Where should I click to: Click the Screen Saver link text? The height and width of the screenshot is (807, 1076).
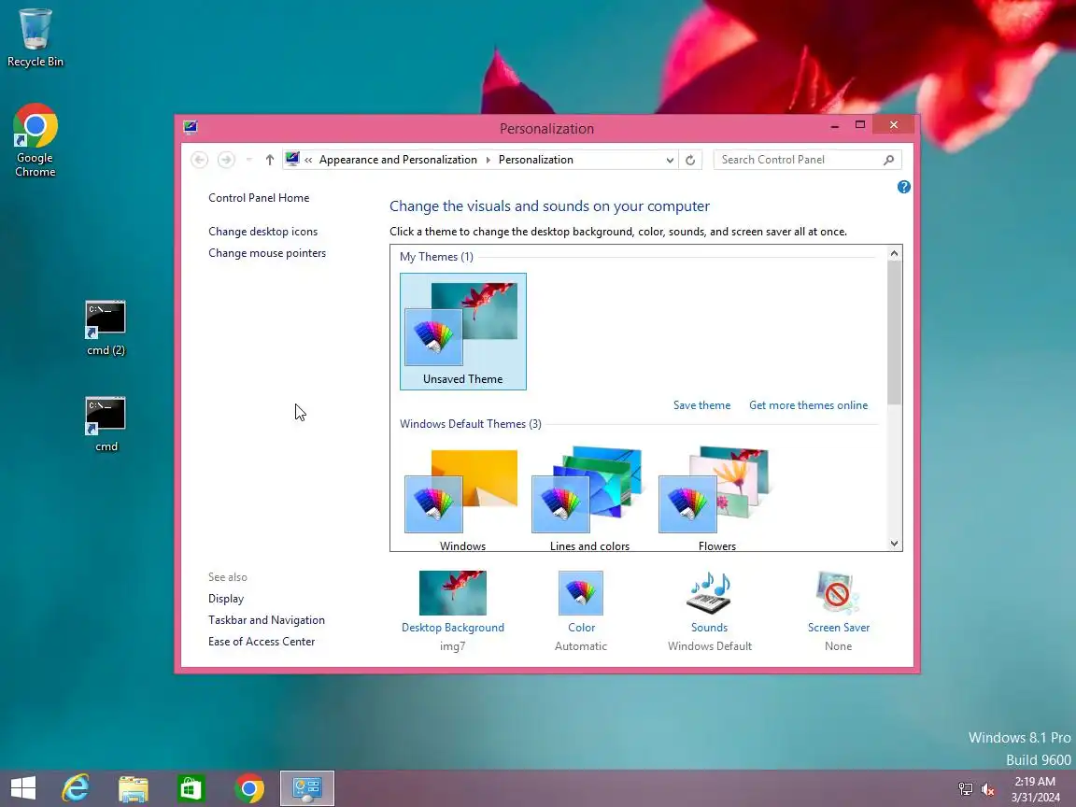[839, 628]
